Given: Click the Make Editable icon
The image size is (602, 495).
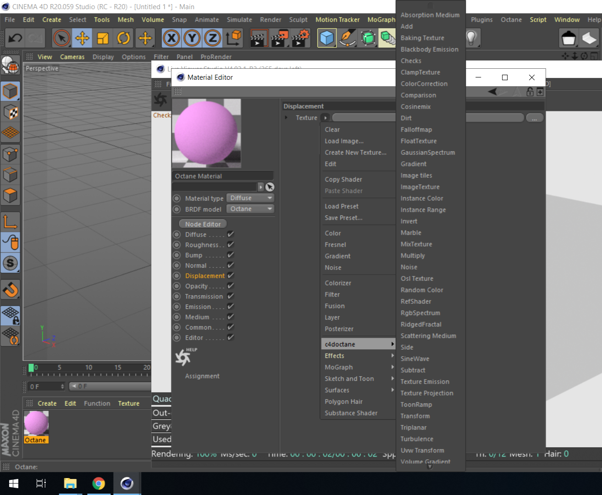Looking at the screenshot, I should (10, 66).
